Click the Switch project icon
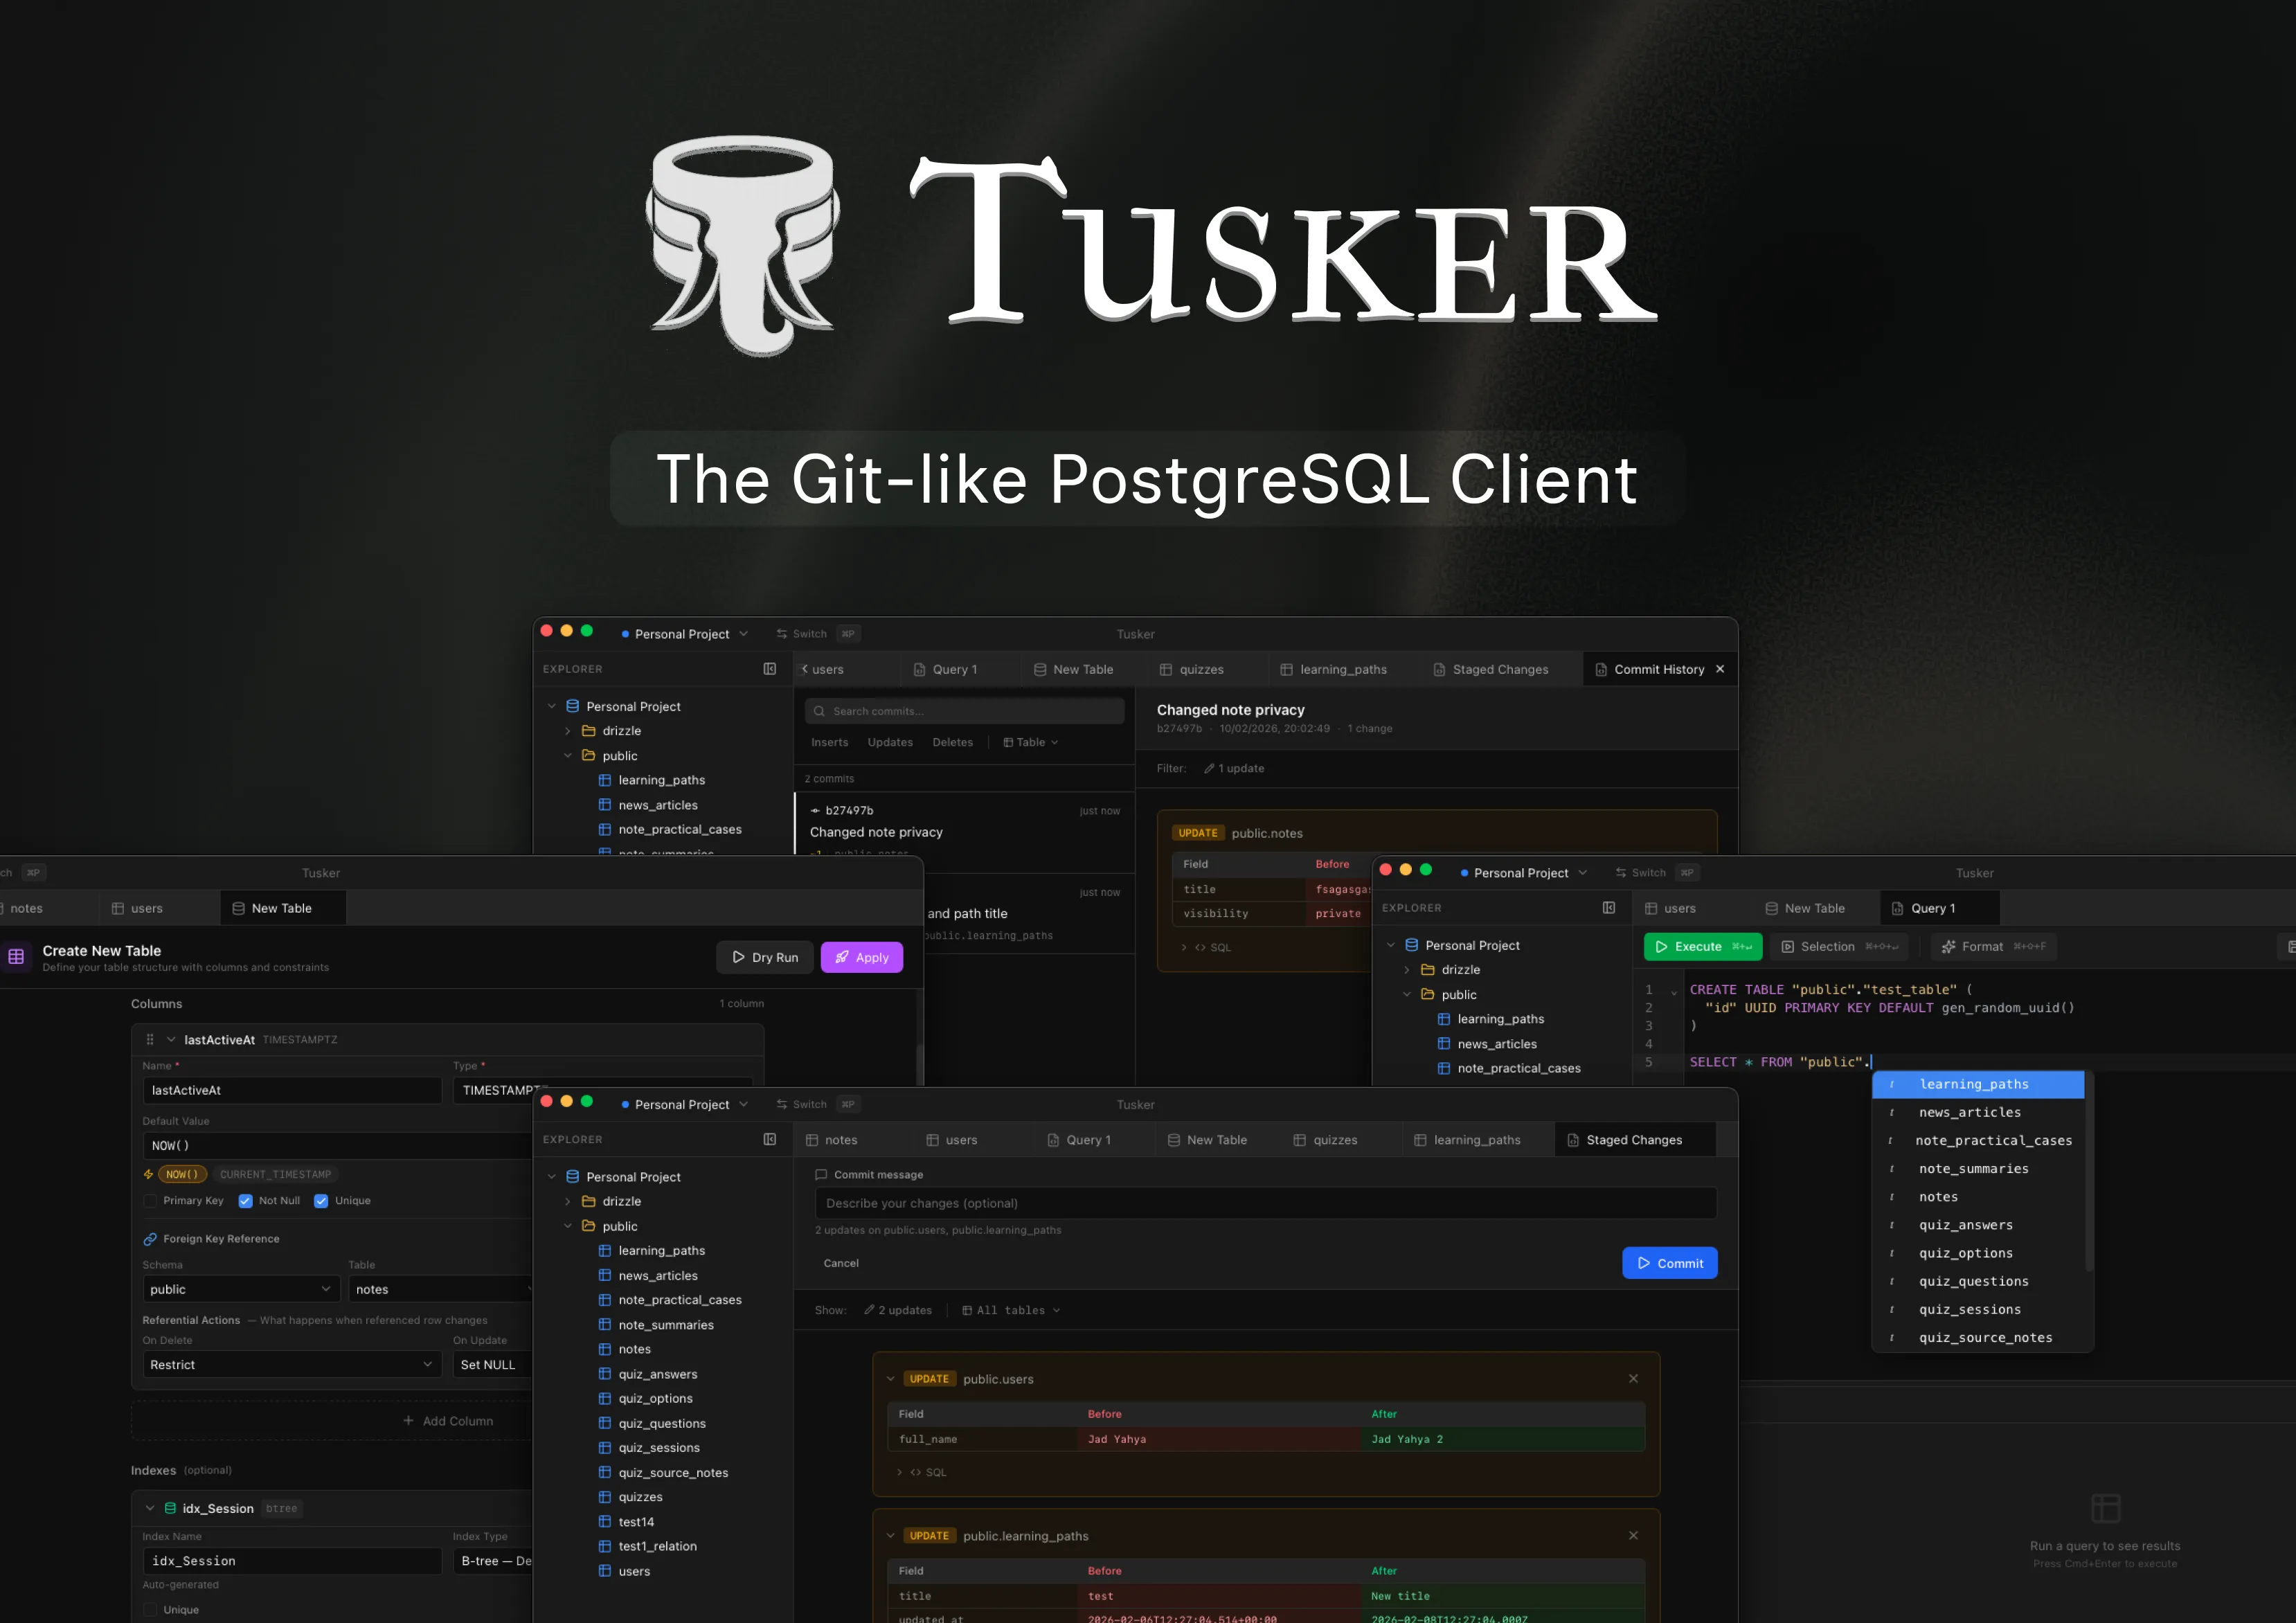This screenshot has height=1623, width=2296. pos(782,633)
